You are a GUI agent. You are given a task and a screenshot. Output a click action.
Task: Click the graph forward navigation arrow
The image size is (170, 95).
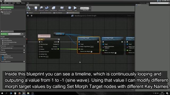coord(32,16)
